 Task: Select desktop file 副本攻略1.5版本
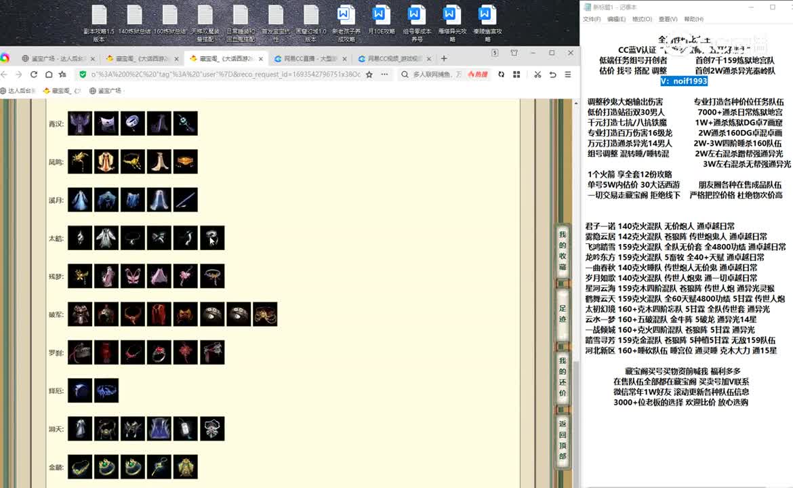click(99, 24)
